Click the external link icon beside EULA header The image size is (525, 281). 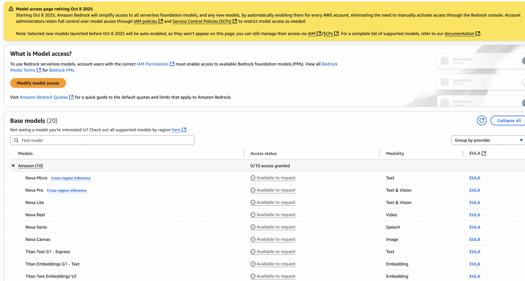coord(483,153)
